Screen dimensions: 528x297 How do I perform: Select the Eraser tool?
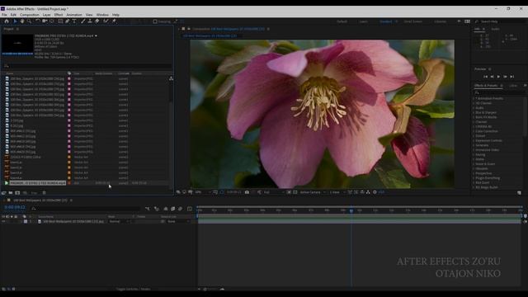[x=97, y=21]
